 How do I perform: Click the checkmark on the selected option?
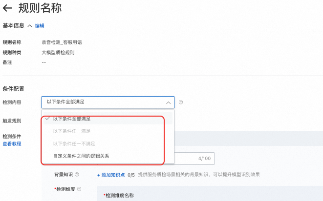pyautogui.click(x=47, y=119)
